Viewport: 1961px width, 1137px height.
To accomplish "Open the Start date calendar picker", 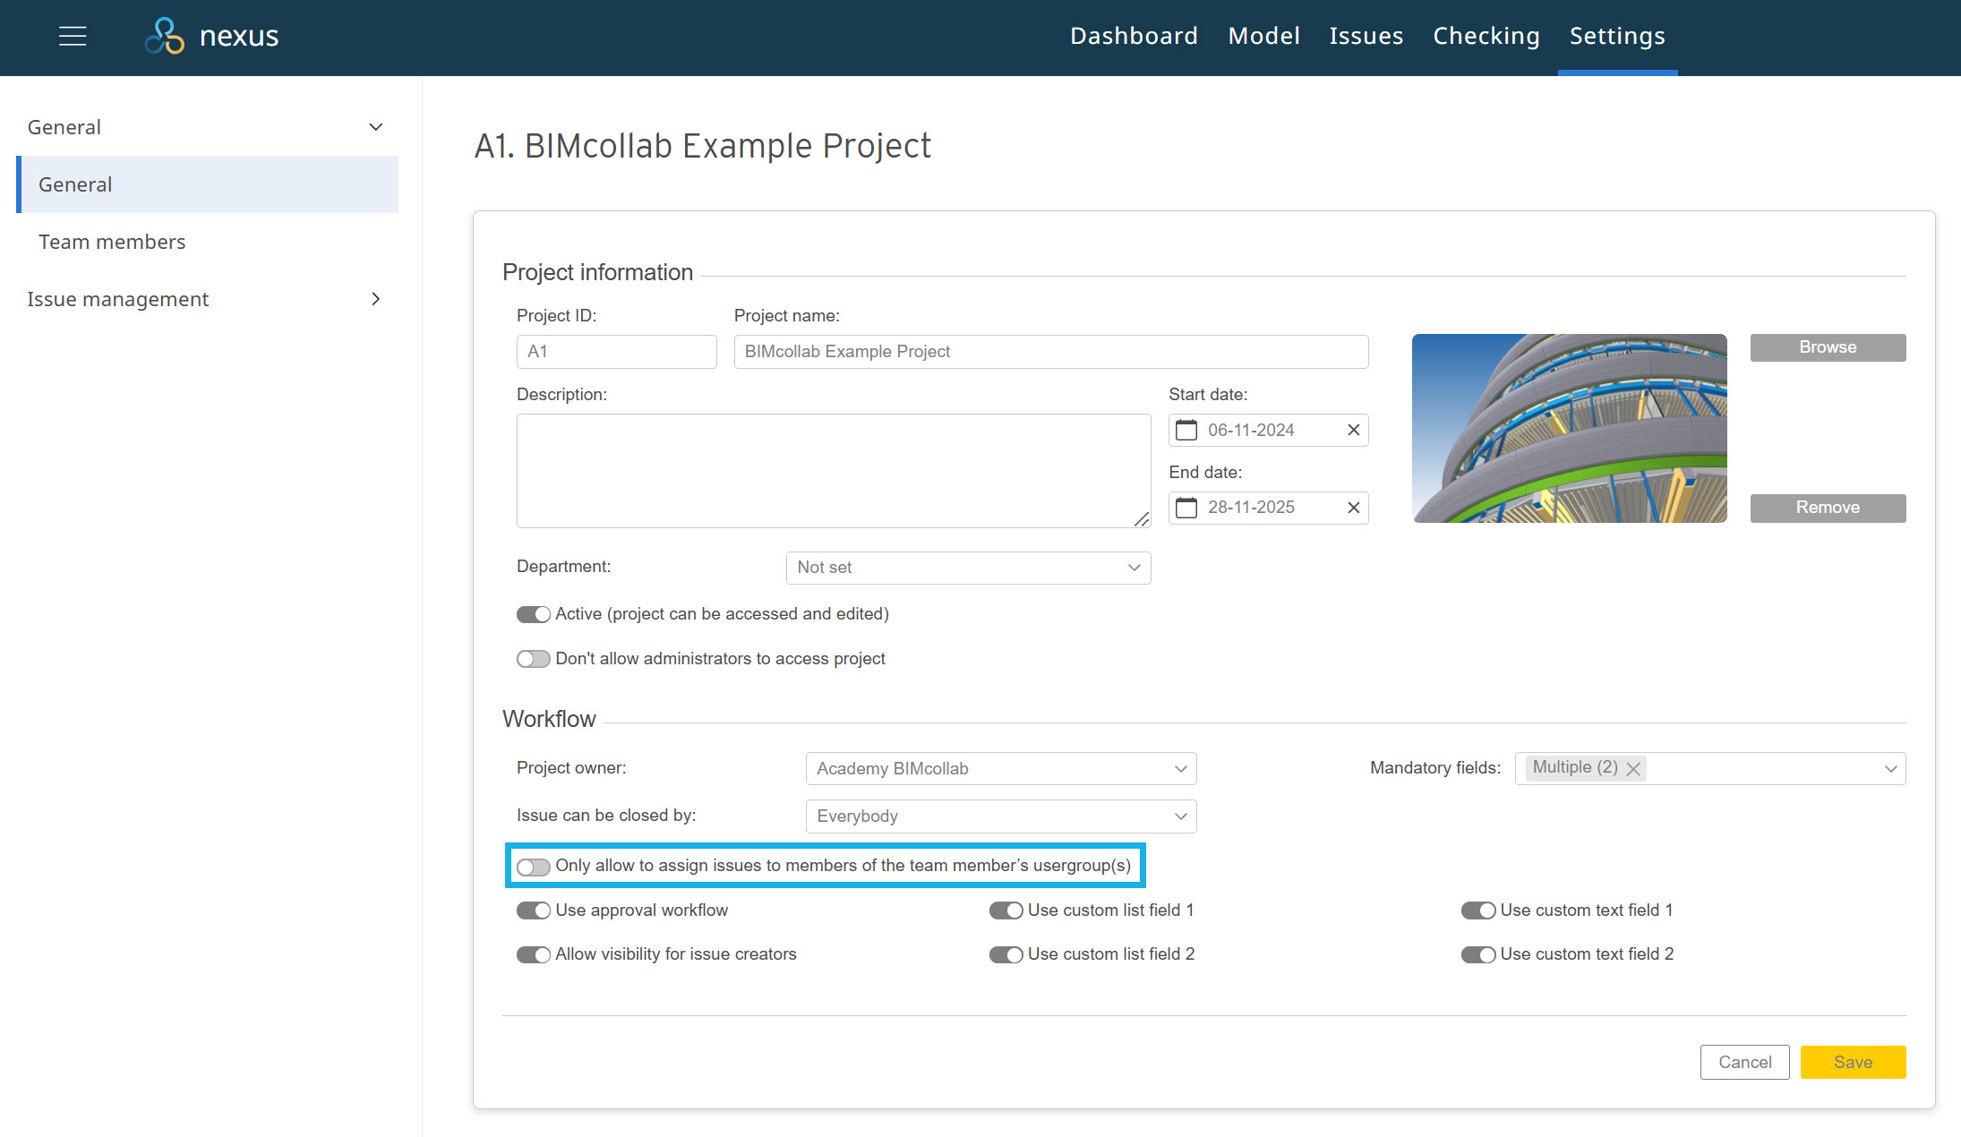I will click(1186, 431).
